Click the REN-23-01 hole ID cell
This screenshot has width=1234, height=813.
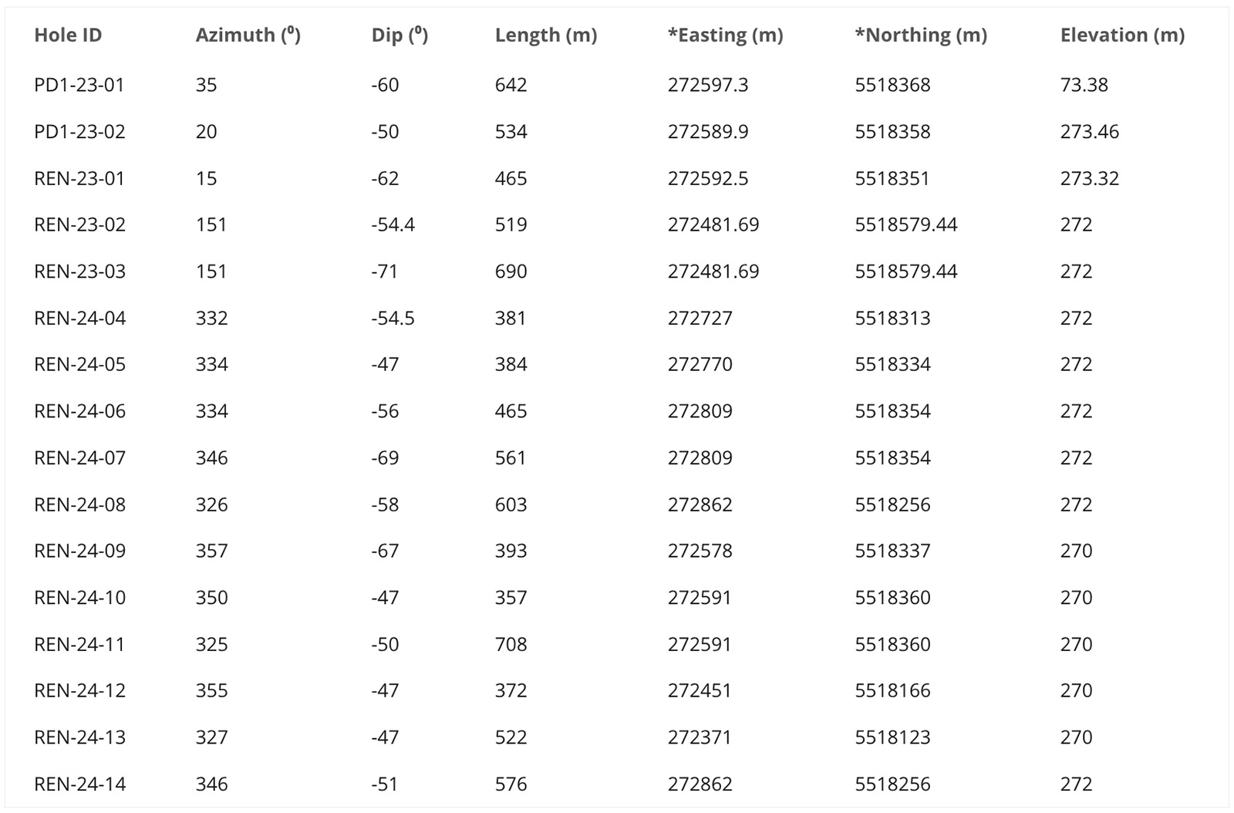(79, 178)
